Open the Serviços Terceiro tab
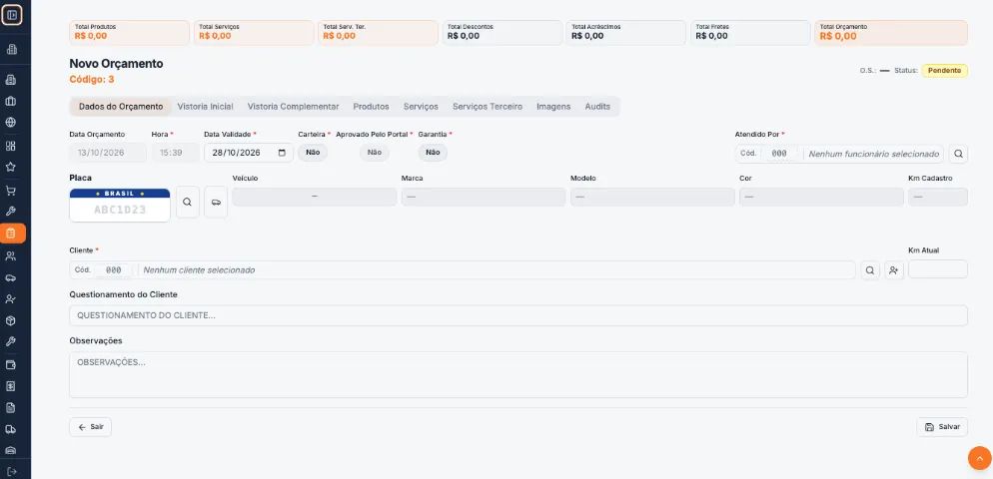 click(488, 107)
